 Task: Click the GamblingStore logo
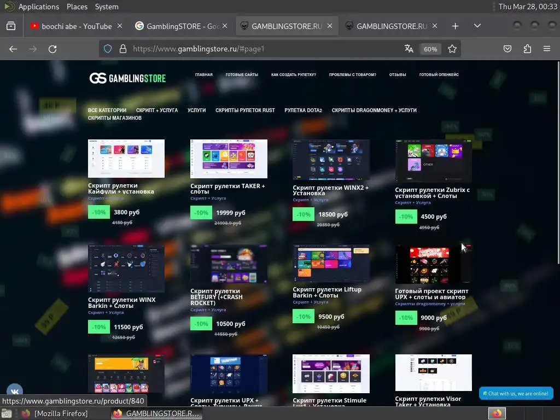tap(127, 78)
